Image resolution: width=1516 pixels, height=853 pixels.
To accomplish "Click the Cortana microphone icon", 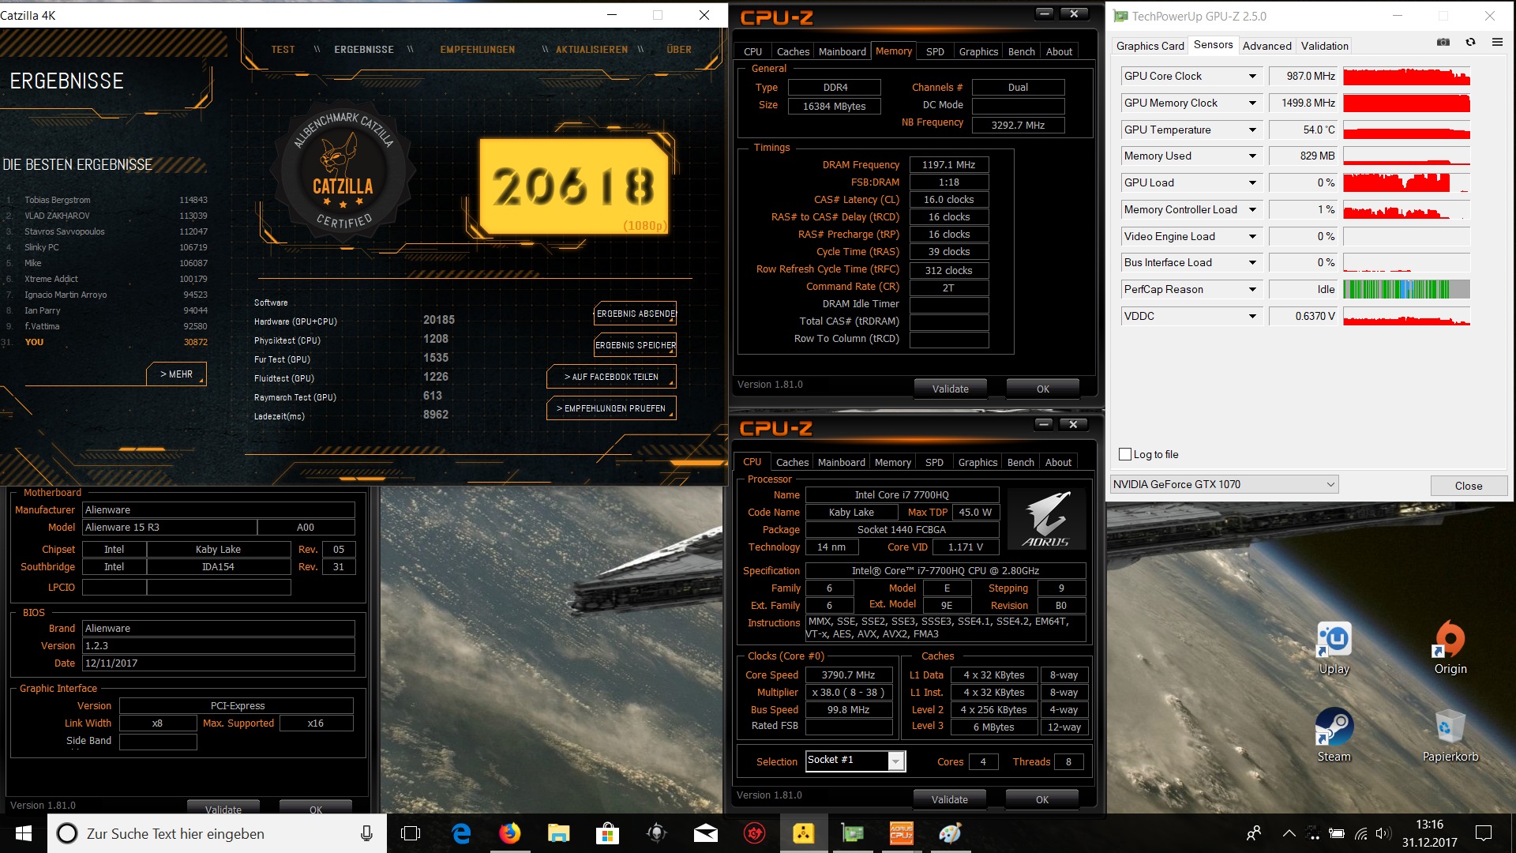I will click(x=366, y=833).
